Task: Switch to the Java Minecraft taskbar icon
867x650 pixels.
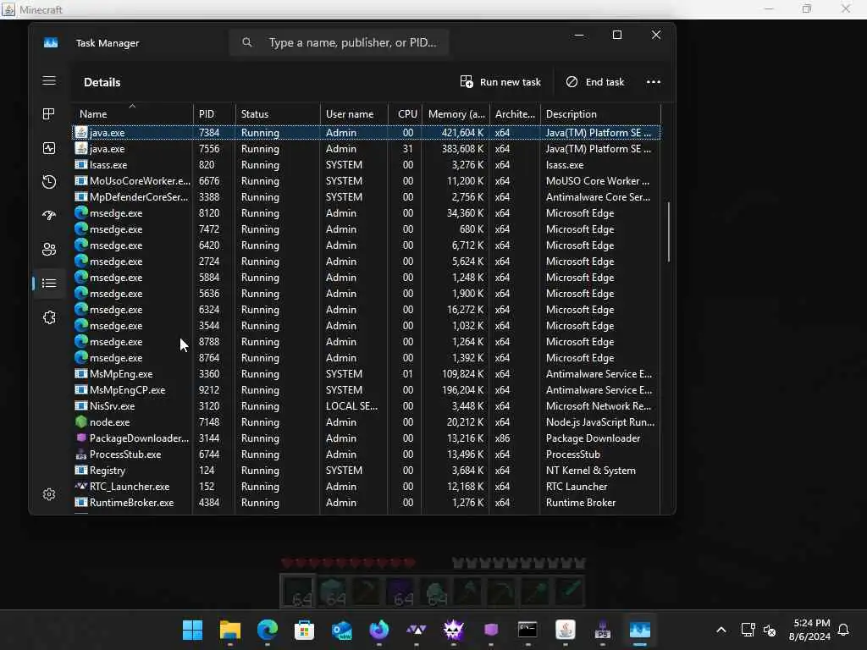Action: [565, 630]
